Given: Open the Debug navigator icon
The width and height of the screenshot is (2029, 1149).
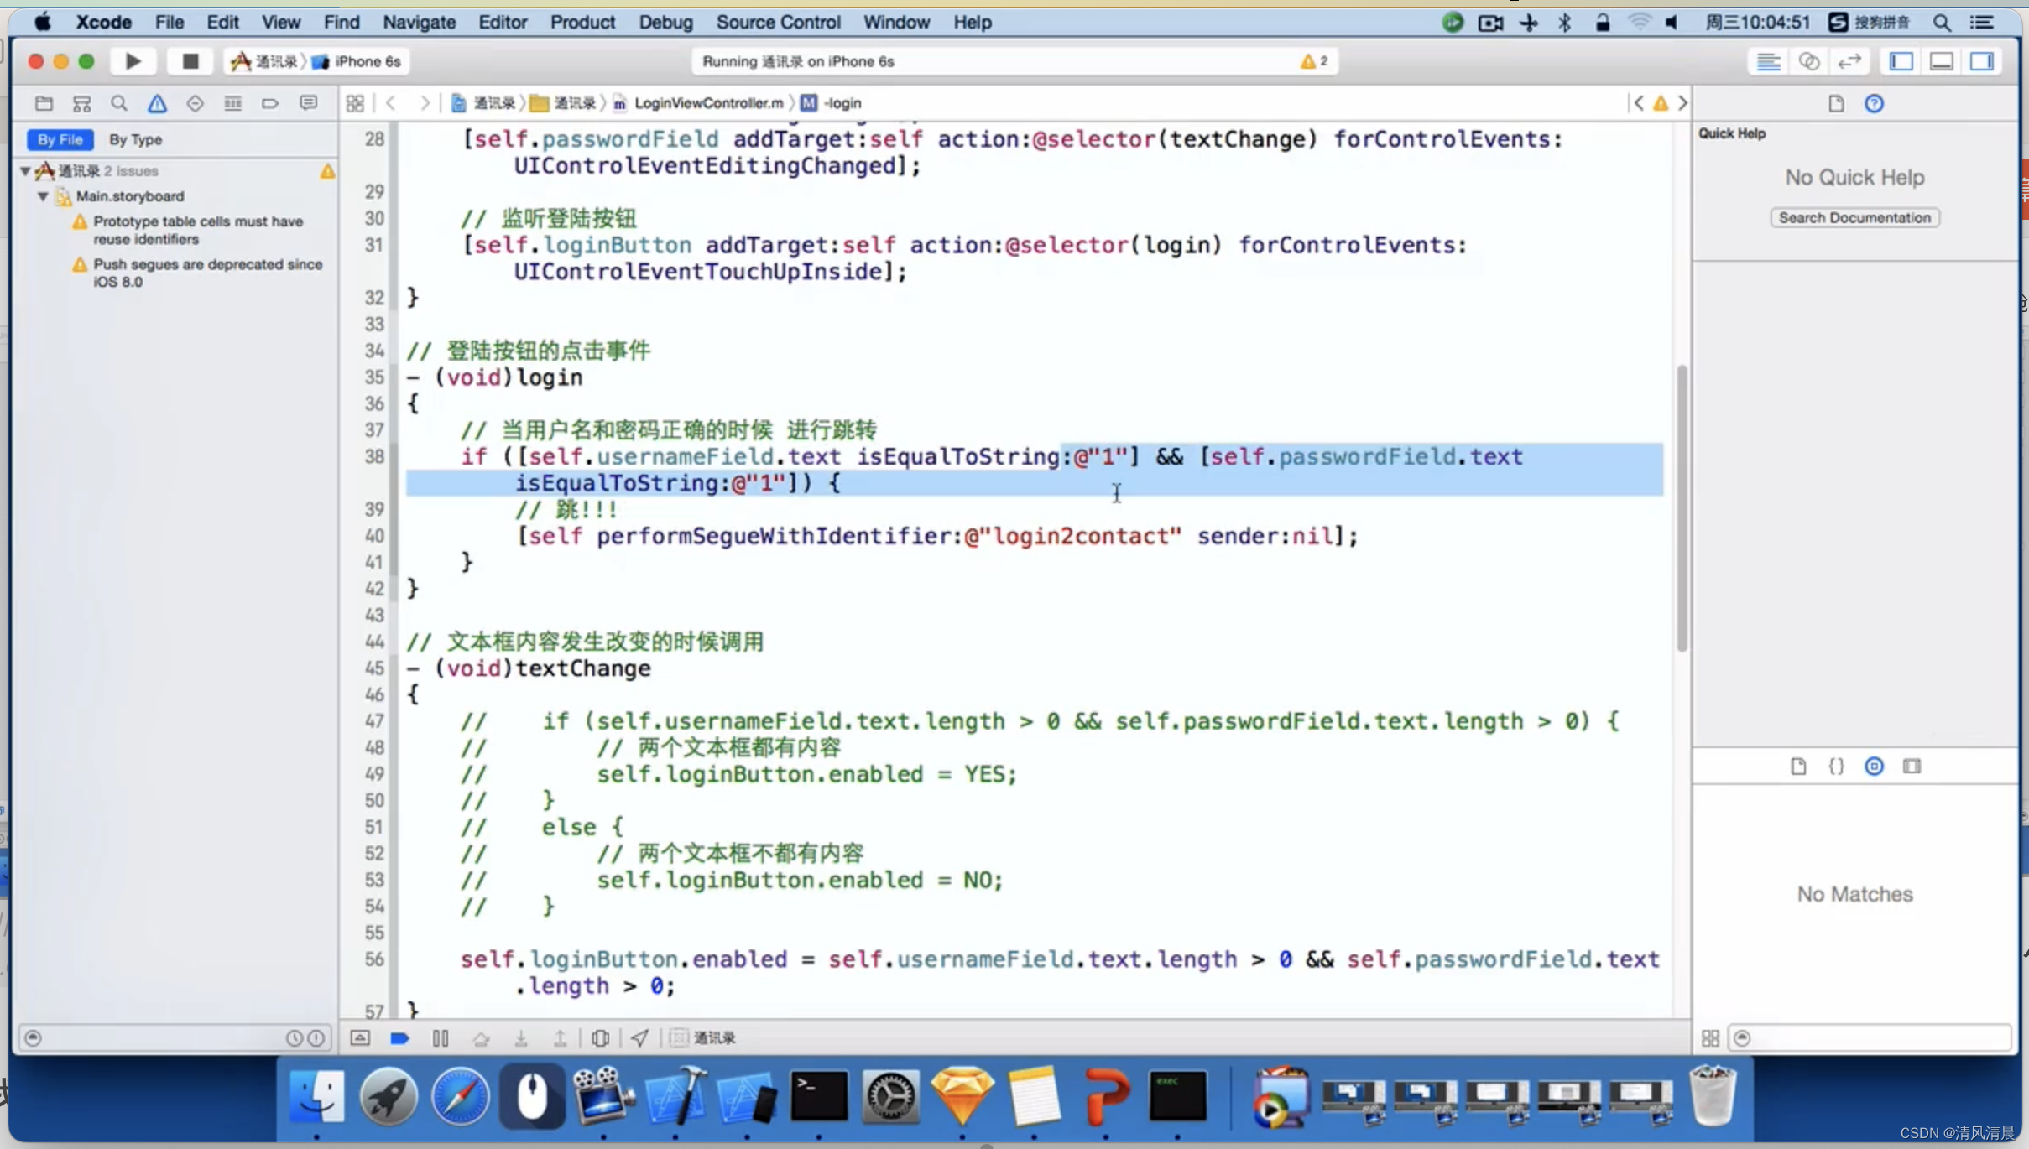Looking at the screenshot, I should 232,103.
